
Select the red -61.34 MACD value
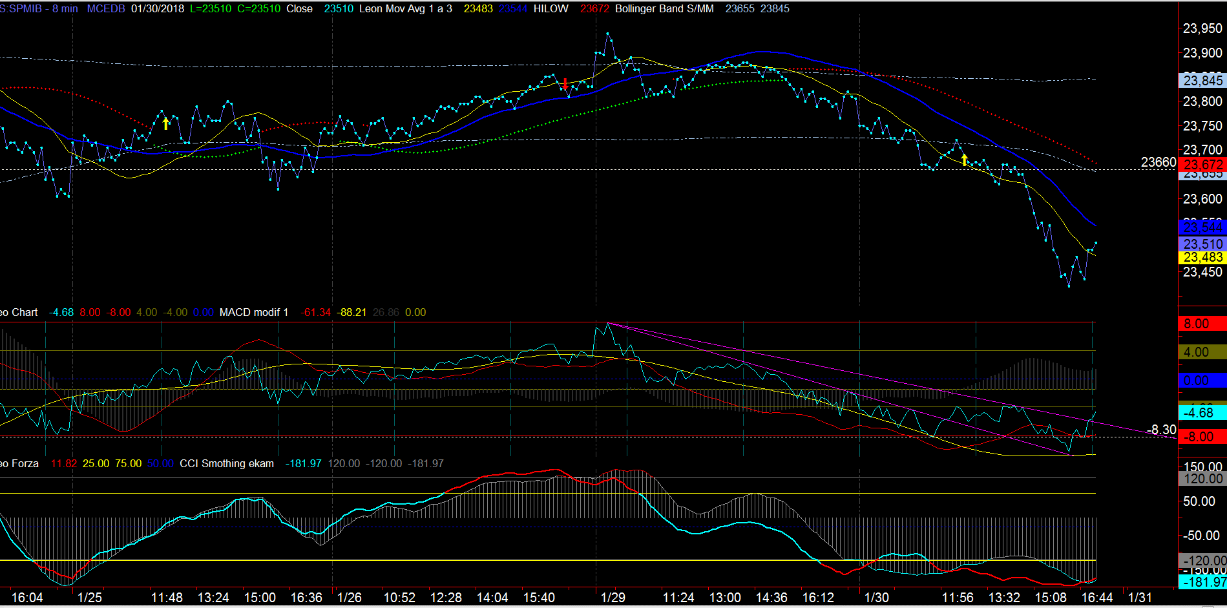click(x=315, y=313)
